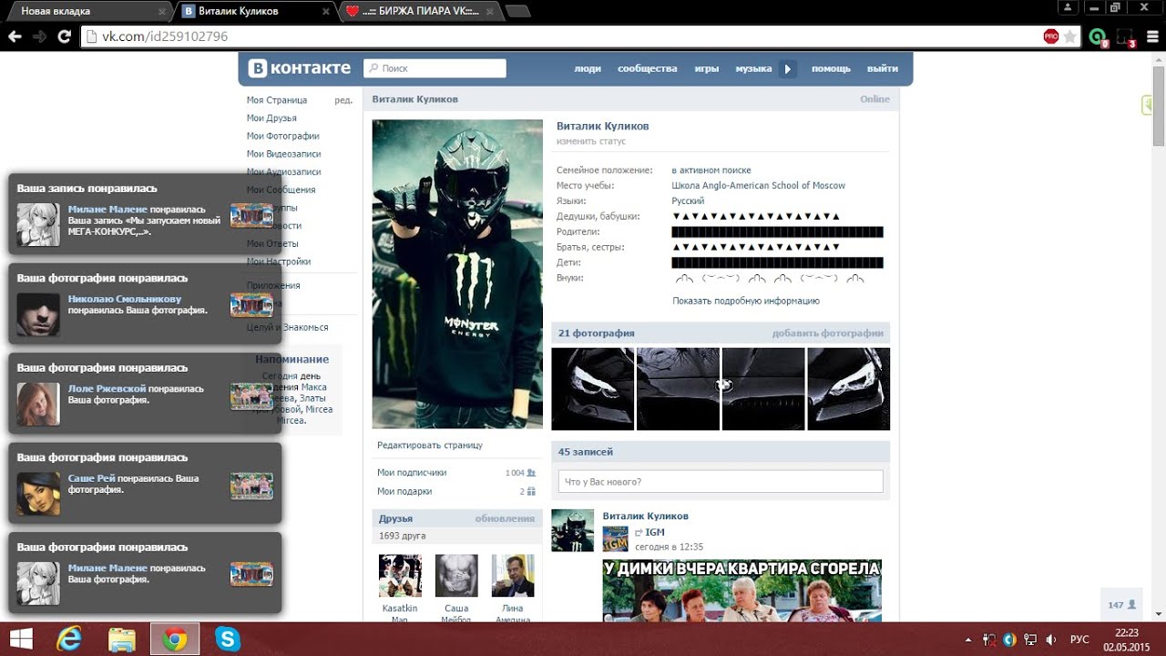Open the green extension icon in toolbar
The height and width of the screenshot is (656, 1166).
tap(1099, 37)
